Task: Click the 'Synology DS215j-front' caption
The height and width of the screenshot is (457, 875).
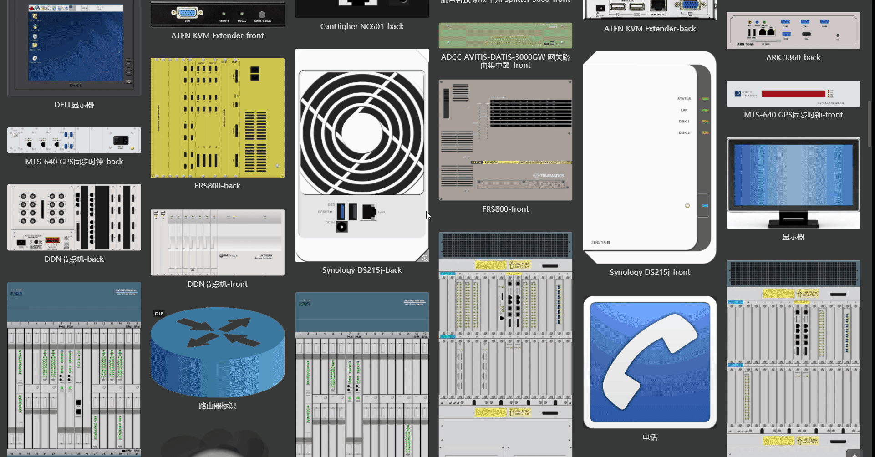Action: [650, 272]
